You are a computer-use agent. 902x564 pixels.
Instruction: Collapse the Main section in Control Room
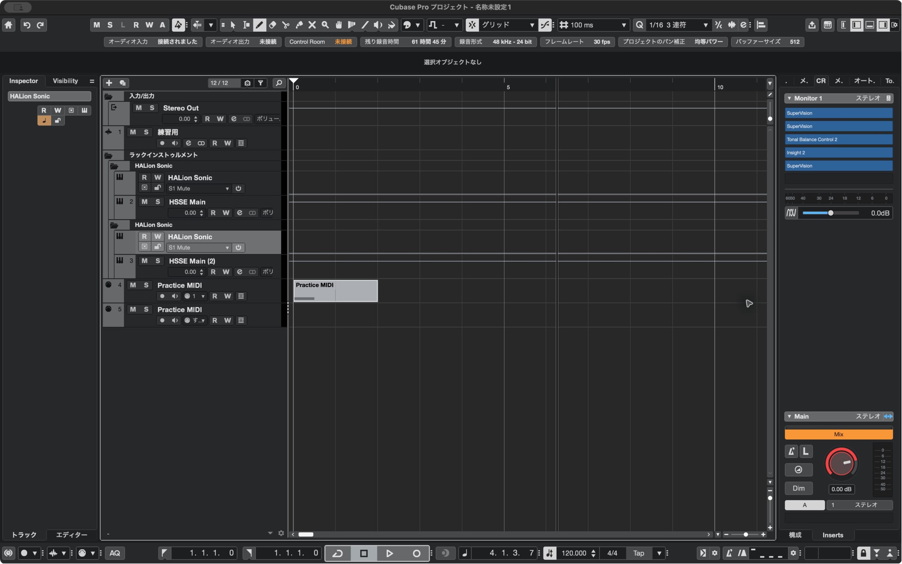(789, 417)
